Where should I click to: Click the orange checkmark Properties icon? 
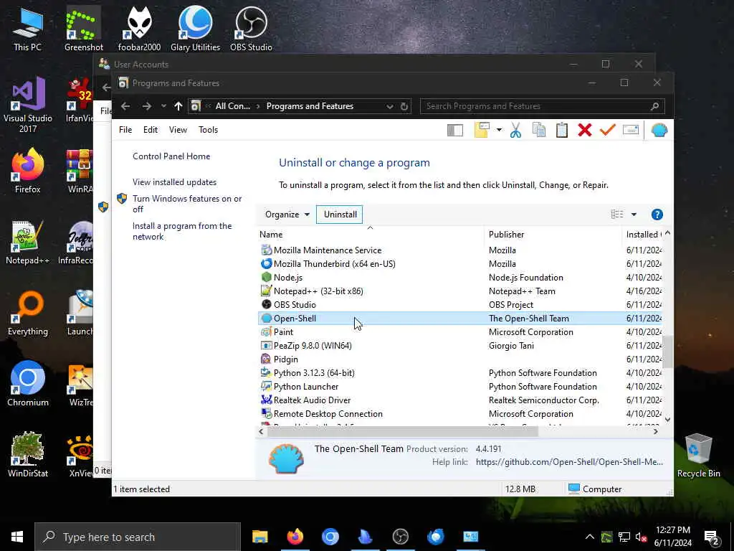click(x=607, y=131)
